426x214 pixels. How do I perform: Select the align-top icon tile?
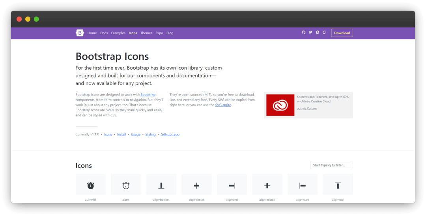click(338, 185)
